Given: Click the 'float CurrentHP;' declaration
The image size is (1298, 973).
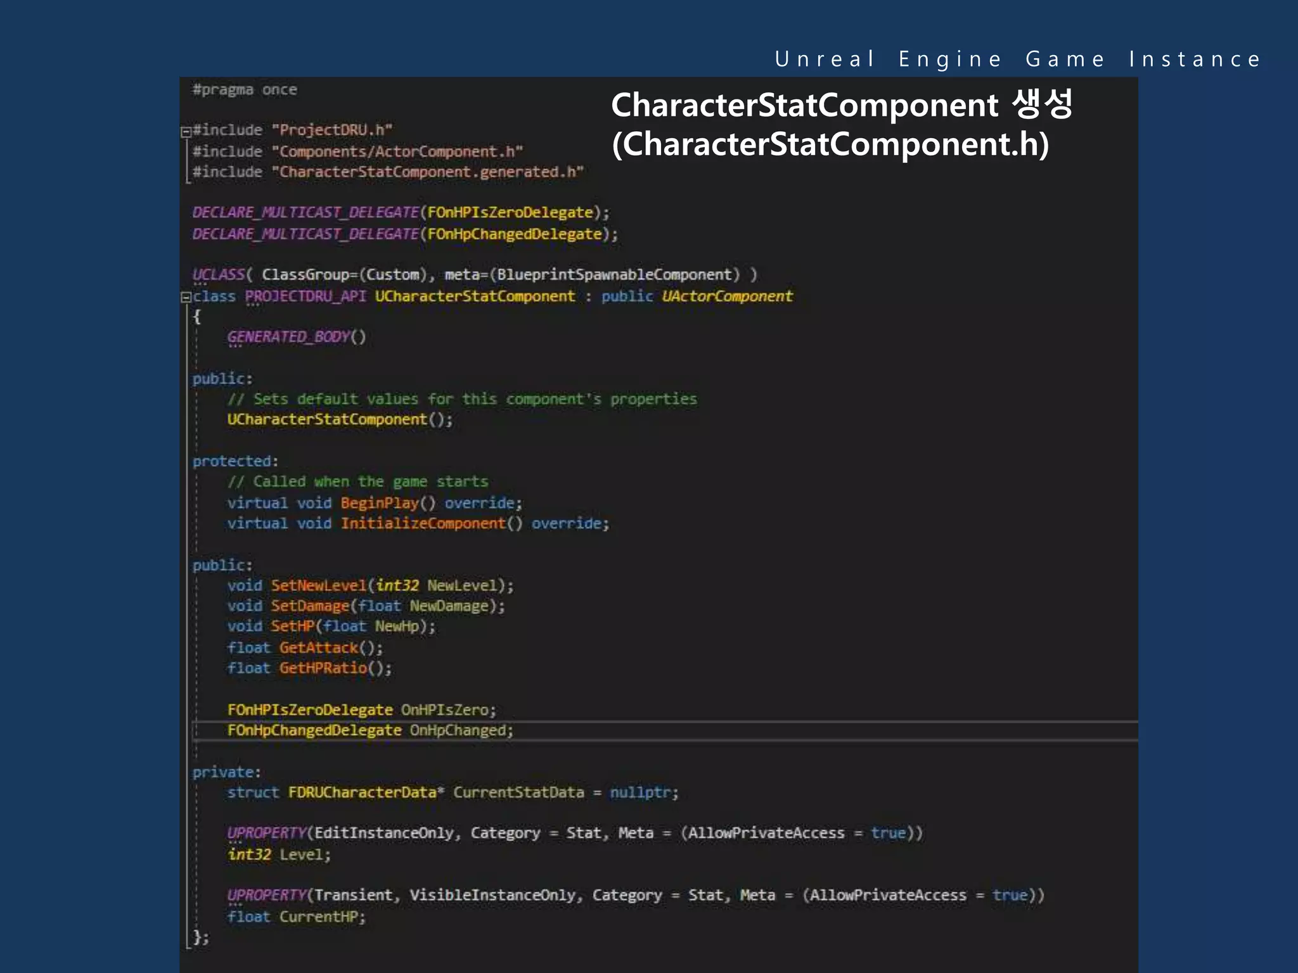Looking at the screenshot, I should pyautogui.click(x=297, y=917).
